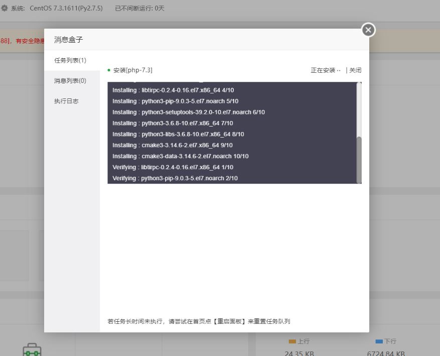Select the 执行日志 tab
Viewport: 440px width, 356px height.
[x=66, y=101]
